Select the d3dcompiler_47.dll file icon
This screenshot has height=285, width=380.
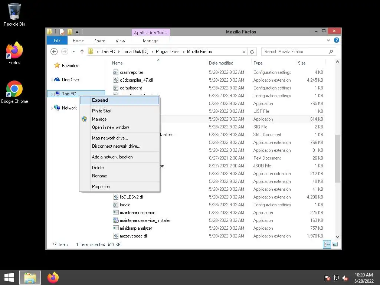click(116, 80)
